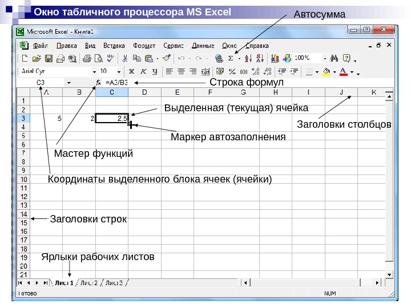Insert a hyperlink with the globe icon

pyautogui.click(x=219, y=58)
